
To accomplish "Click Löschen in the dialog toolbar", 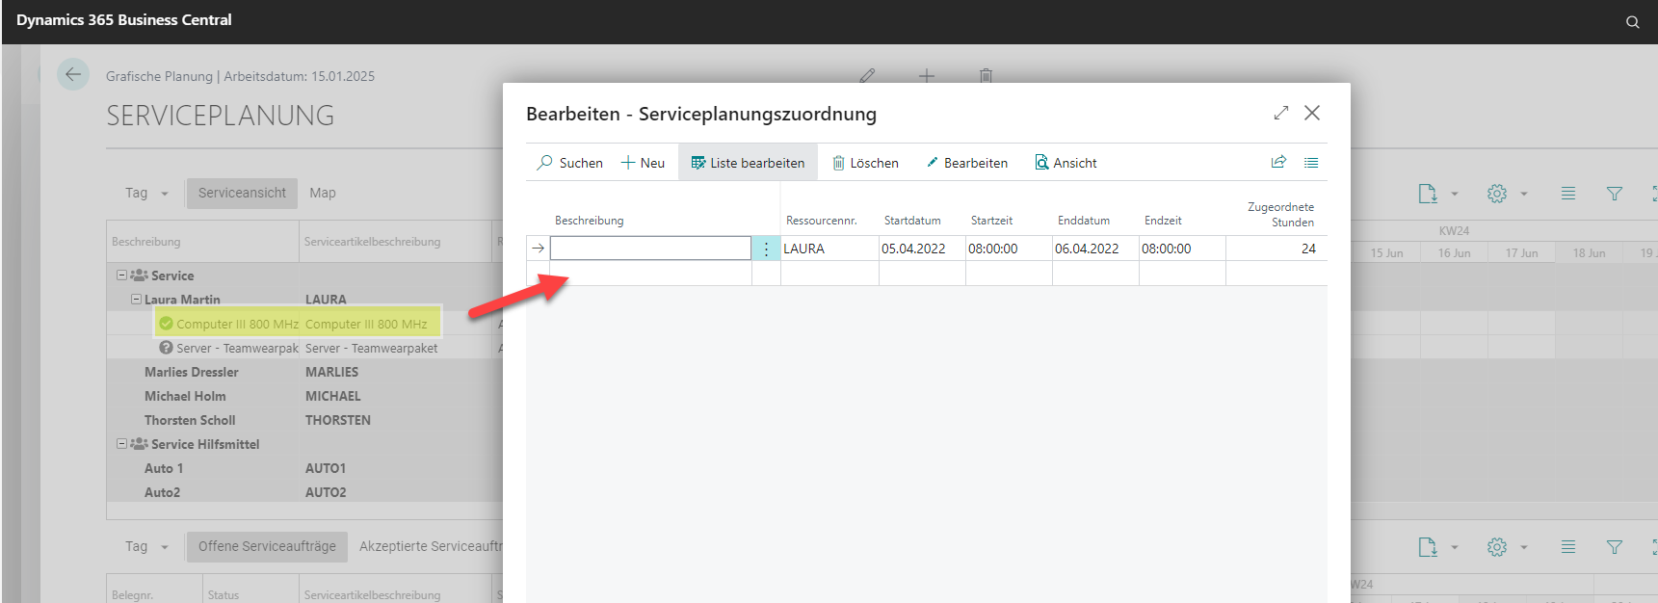I will point(865,163).
